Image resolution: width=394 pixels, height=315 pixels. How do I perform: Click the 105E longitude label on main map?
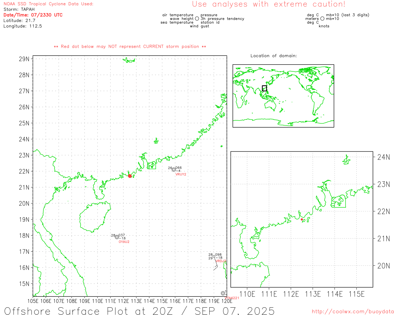pos(33,301)
